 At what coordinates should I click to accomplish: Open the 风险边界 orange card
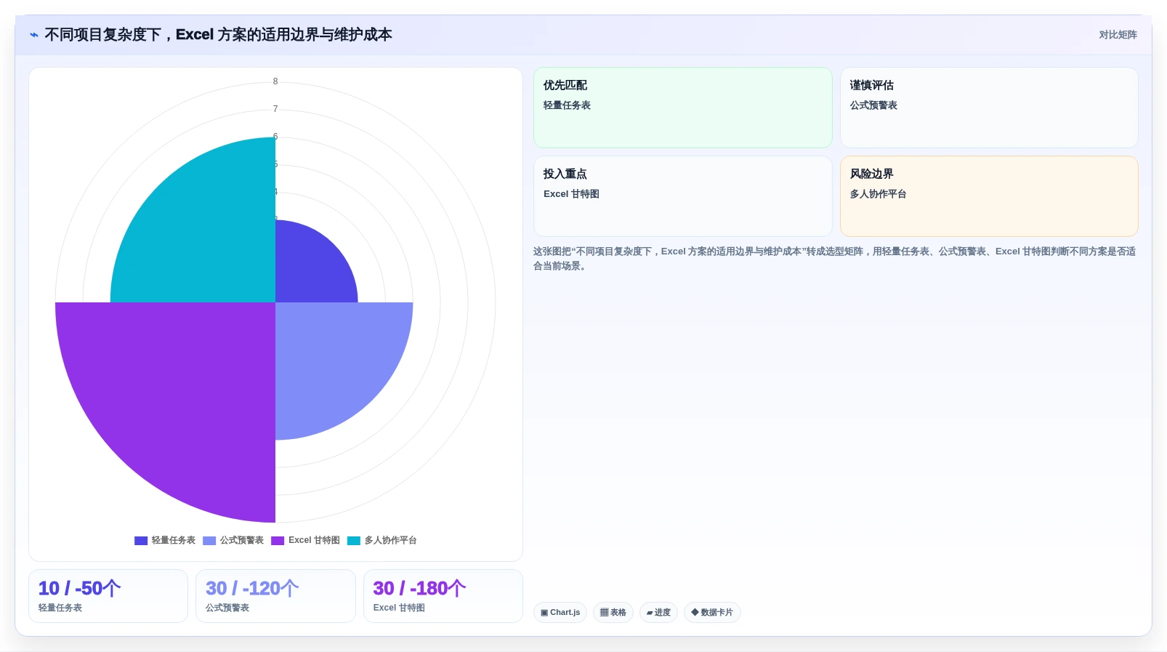coord(989,196)
